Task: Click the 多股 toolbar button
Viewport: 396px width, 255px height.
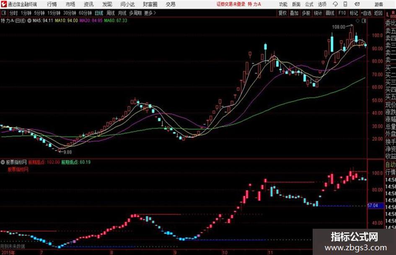Action: click(306, 13)
